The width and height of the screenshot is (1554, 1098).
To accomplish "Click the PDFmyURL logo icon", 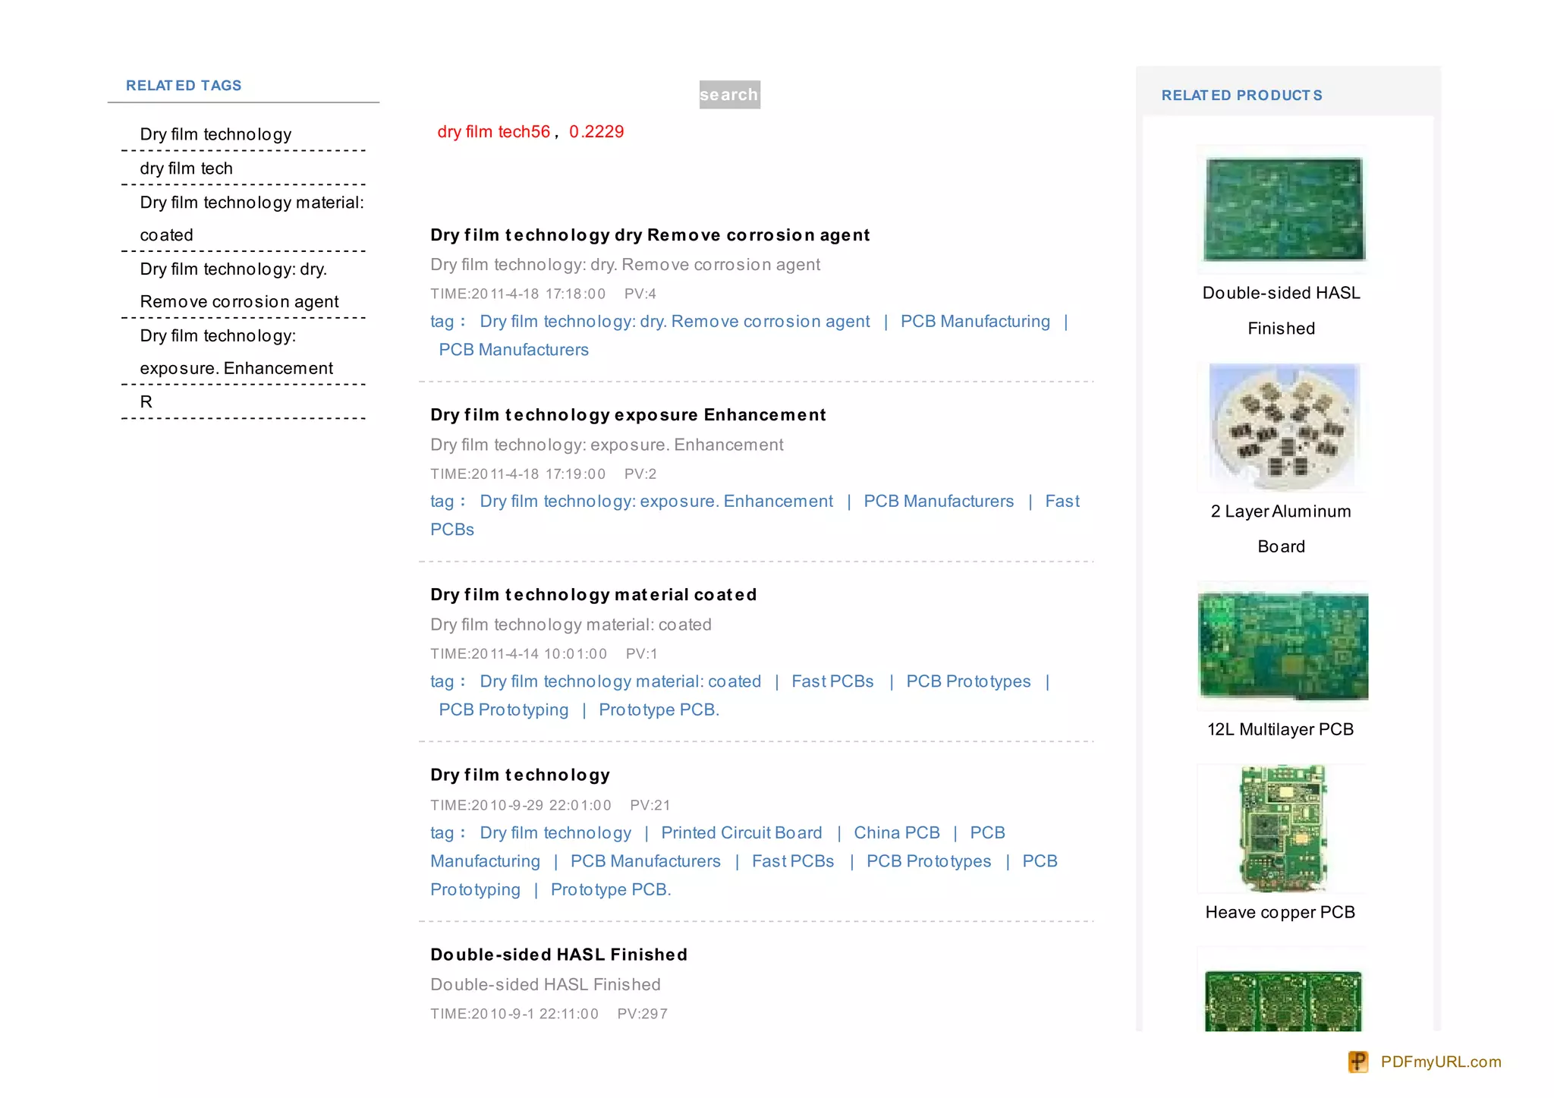I will coord(1357,1062).
